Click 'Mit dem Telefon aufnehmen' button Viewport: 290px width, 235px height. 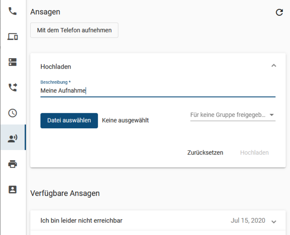pos(74,30)
